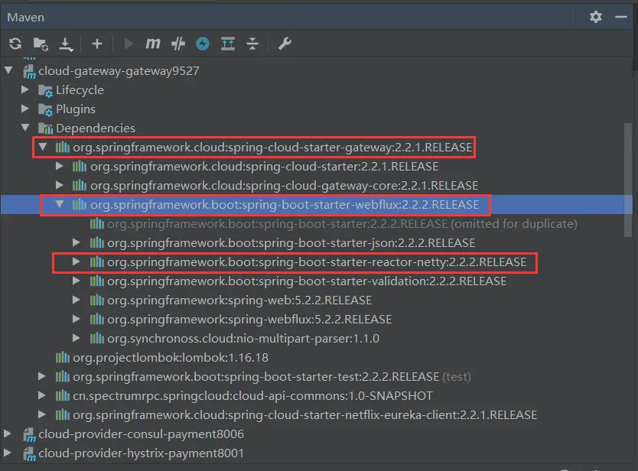Expand spring-boot-starter-validation arrow
This screenshot has width=638, height=471.
coord(76,281)
